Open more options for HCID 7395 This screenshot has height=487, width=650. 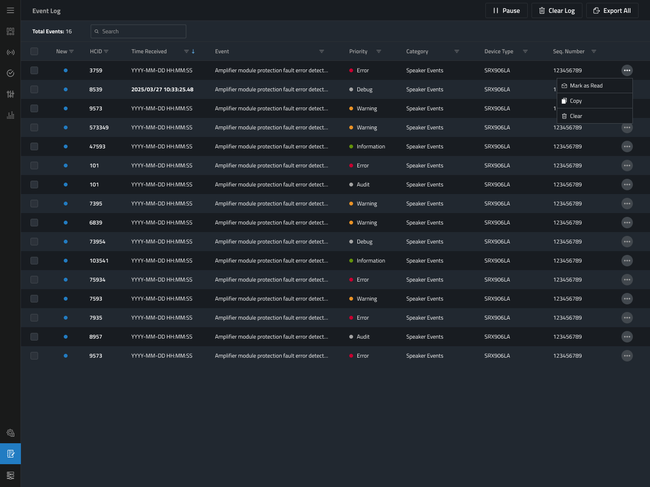[627, 204]
